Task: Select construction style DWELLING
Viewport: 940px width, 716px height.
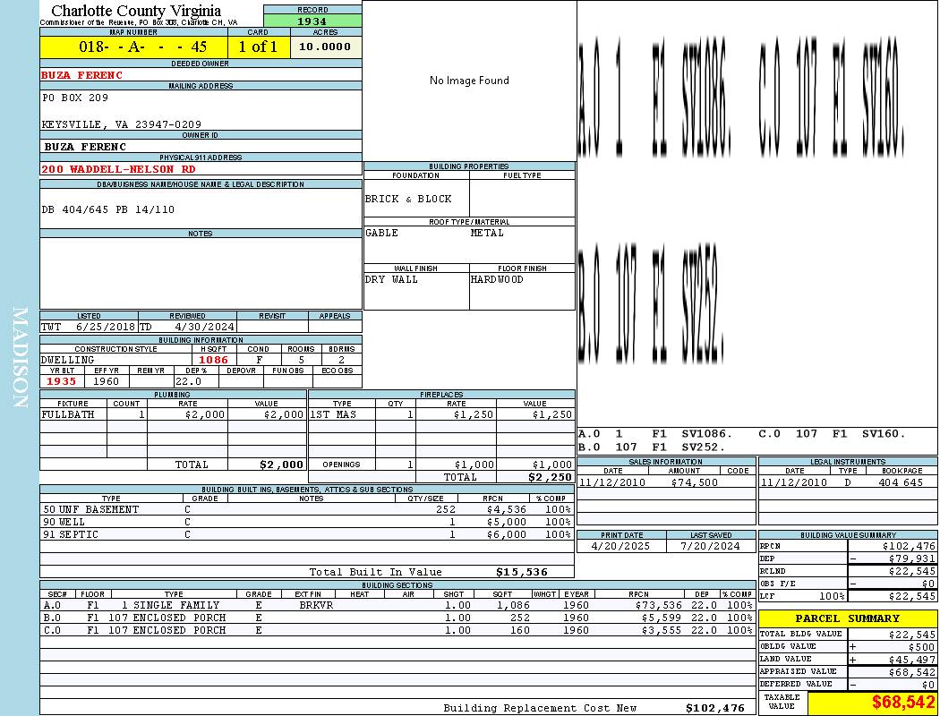Action: 67,360
